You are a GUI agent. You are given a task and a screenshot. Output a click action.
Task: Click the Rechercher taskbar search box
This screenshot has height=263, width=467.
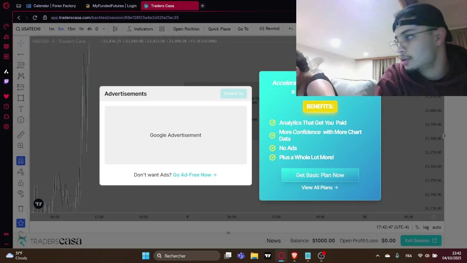tap(187, 256)
